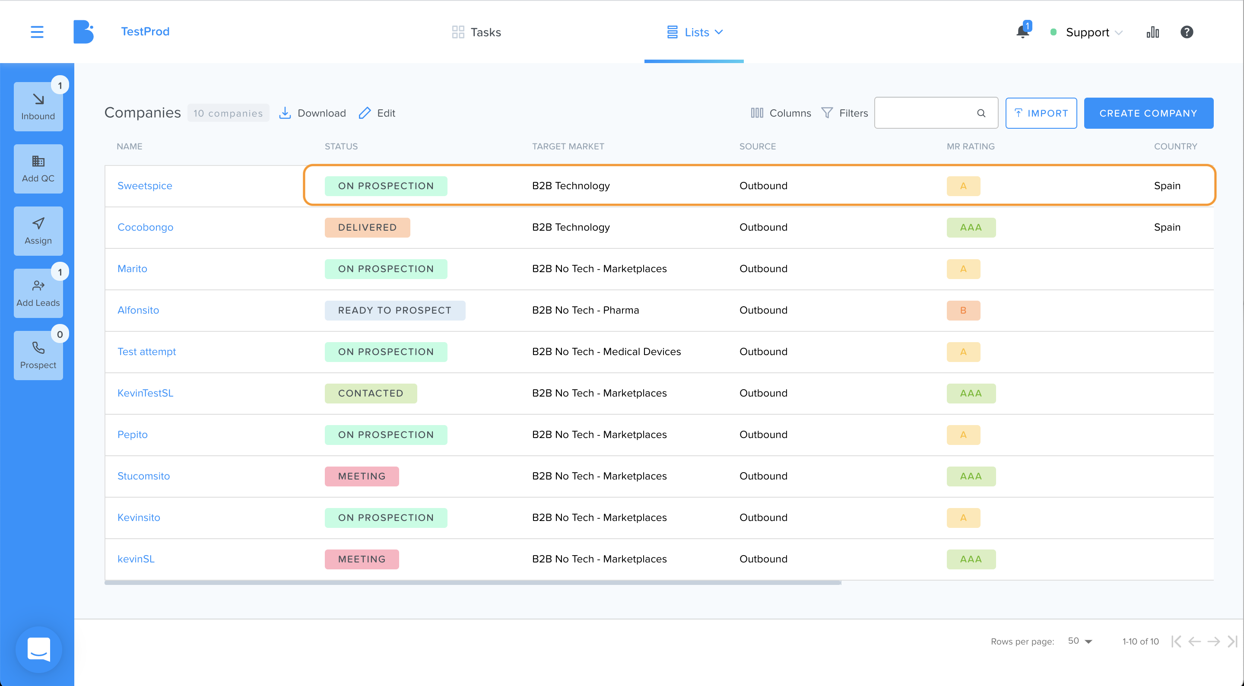Viewport: 1244px width, 686px height.
Task: Click Alfonsito's B rating badge
Action: click(x=963, y=311)
